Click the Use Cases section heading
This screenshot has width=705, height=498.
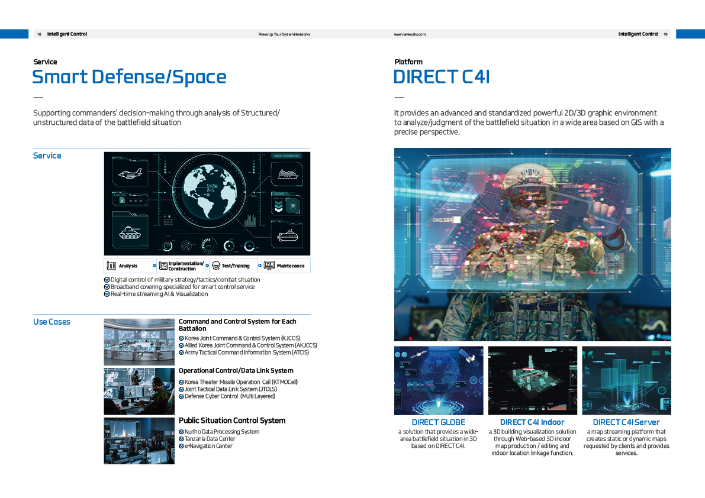coord(51,322)
